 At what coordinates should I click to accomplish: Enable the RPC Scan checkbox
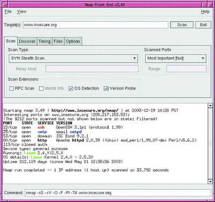click(12, 88)
